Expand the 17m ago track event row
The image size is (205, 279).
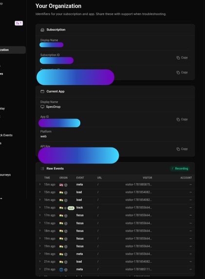point(40,207)
